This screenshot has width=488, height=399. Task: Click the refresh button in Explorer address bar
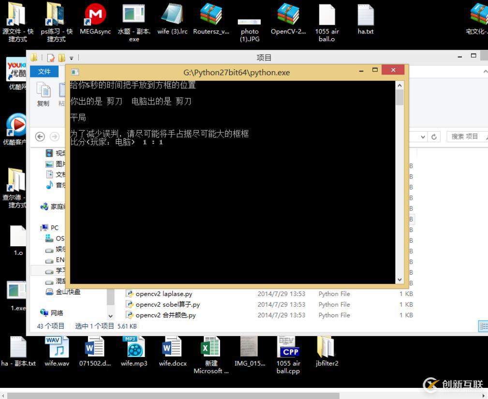click(x=434, y=137)
